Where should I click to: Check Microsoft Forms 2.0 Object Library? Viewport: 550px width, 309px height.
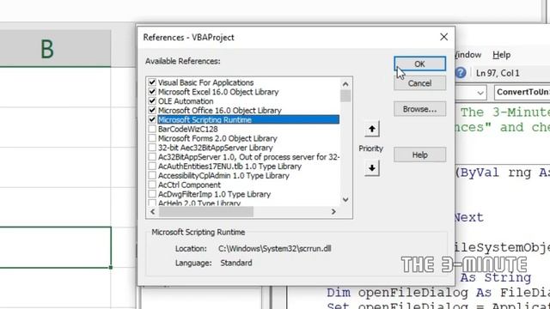pyautogui.click(x=152, y=138)
